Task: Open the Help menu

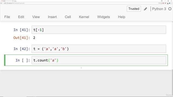Action: point(122,17)
